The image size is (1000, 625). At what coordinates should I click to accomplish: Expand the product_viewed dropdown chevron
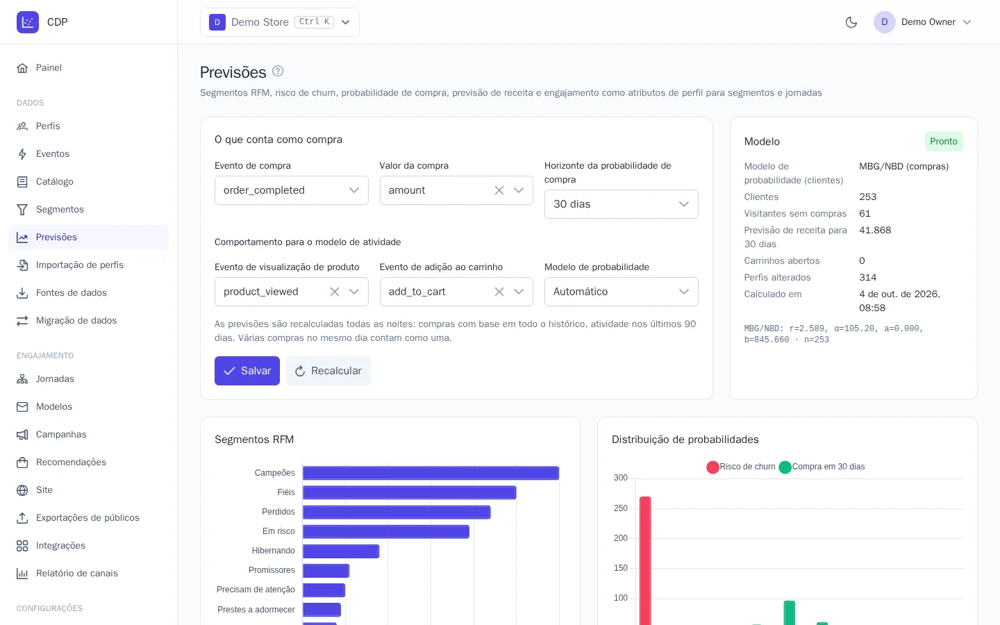click(x=354, y=292)
